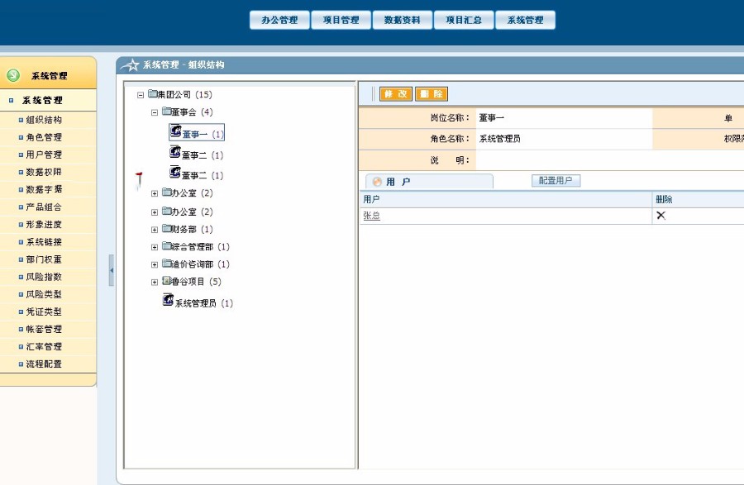Click the 配置用户 button
744x485 pixels.
pos(556,180)
